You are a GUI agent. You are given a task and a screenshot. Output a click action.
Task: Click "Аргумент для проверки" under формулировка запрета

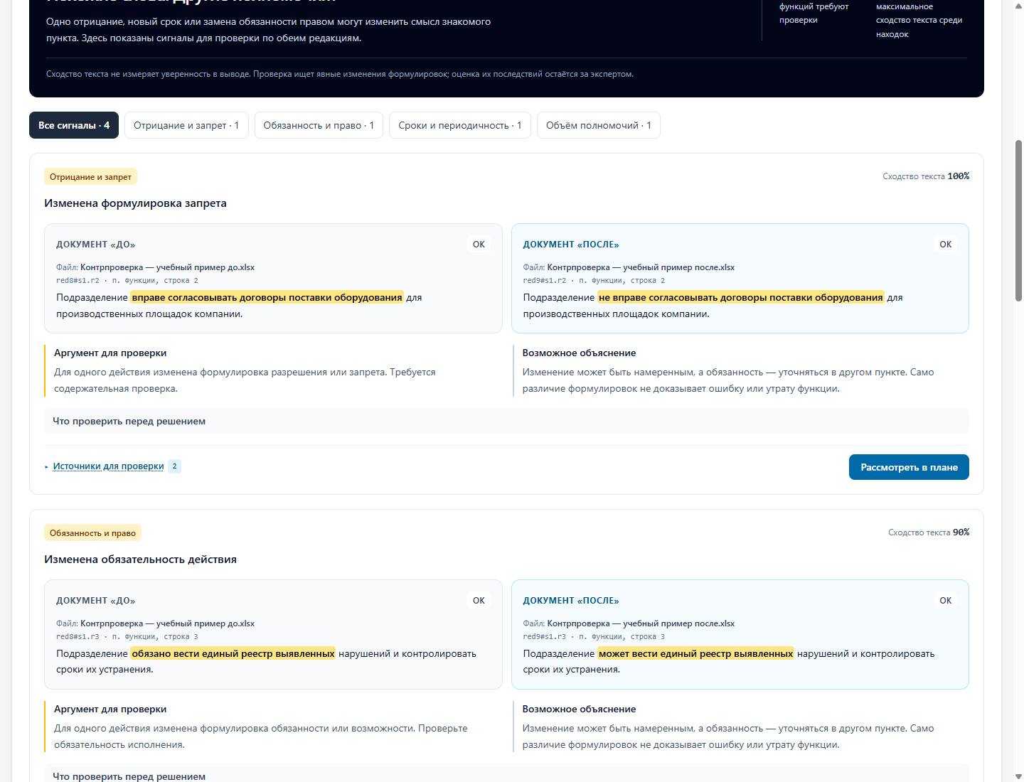pyautogui.click(x=110, y=353)
